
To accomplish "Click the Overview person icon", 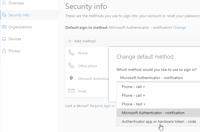I will tap(4, 3).
